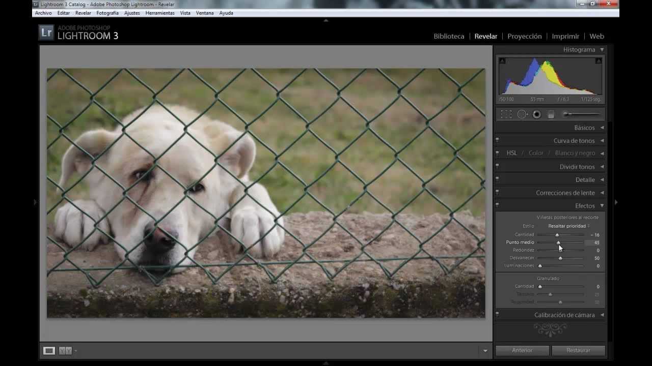The width and height of the screenshot is (652, 366).
Task: Open the Herramientas menu
Action: coord(160,13)
